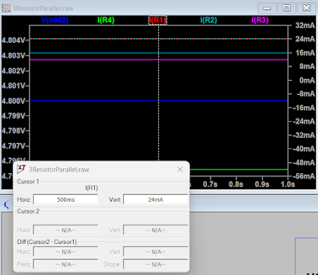Click the 0.9s time axis label
Screen dimensions: 318x275
point(262,184)
